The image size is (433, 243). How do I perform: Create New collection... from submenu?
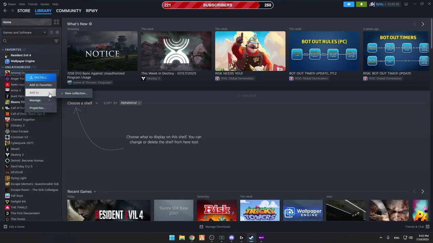coord(74,93)
